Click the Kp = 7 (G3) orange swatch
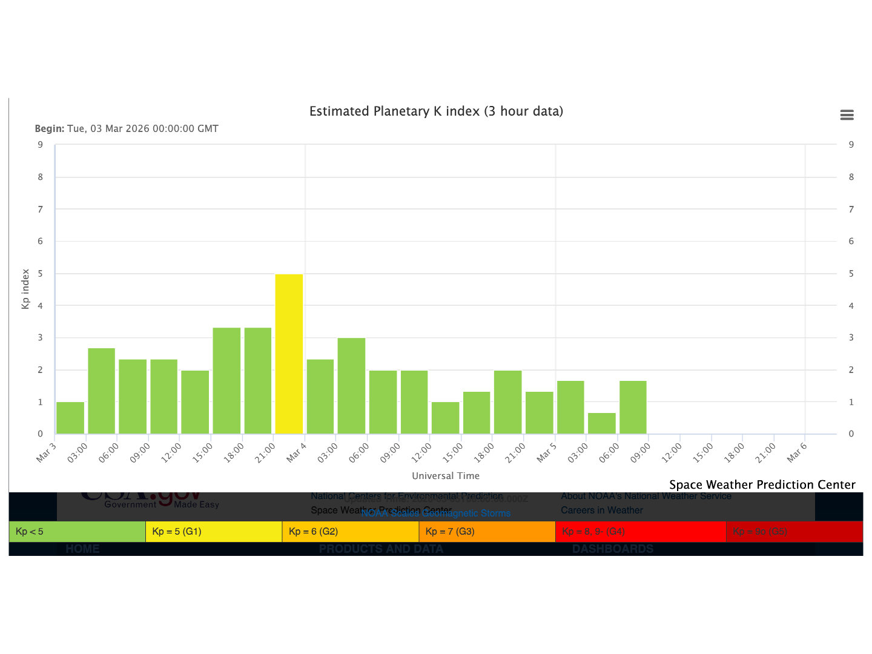This screenshot has width=872, height=654. click(x=487, y=532)
